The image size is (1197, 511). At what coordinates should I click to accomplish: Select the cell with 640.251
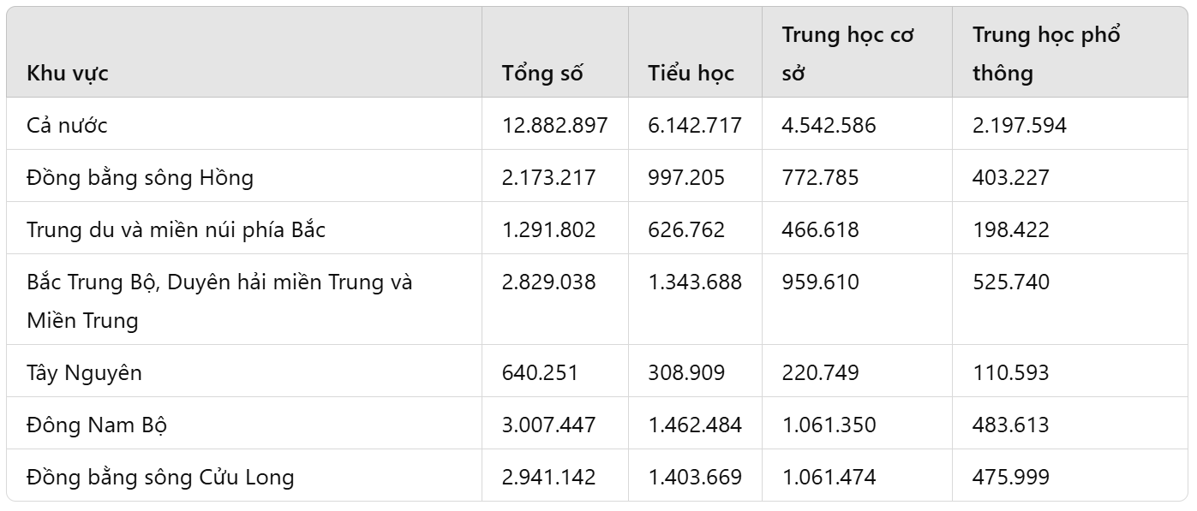click(x=540, y=373)
